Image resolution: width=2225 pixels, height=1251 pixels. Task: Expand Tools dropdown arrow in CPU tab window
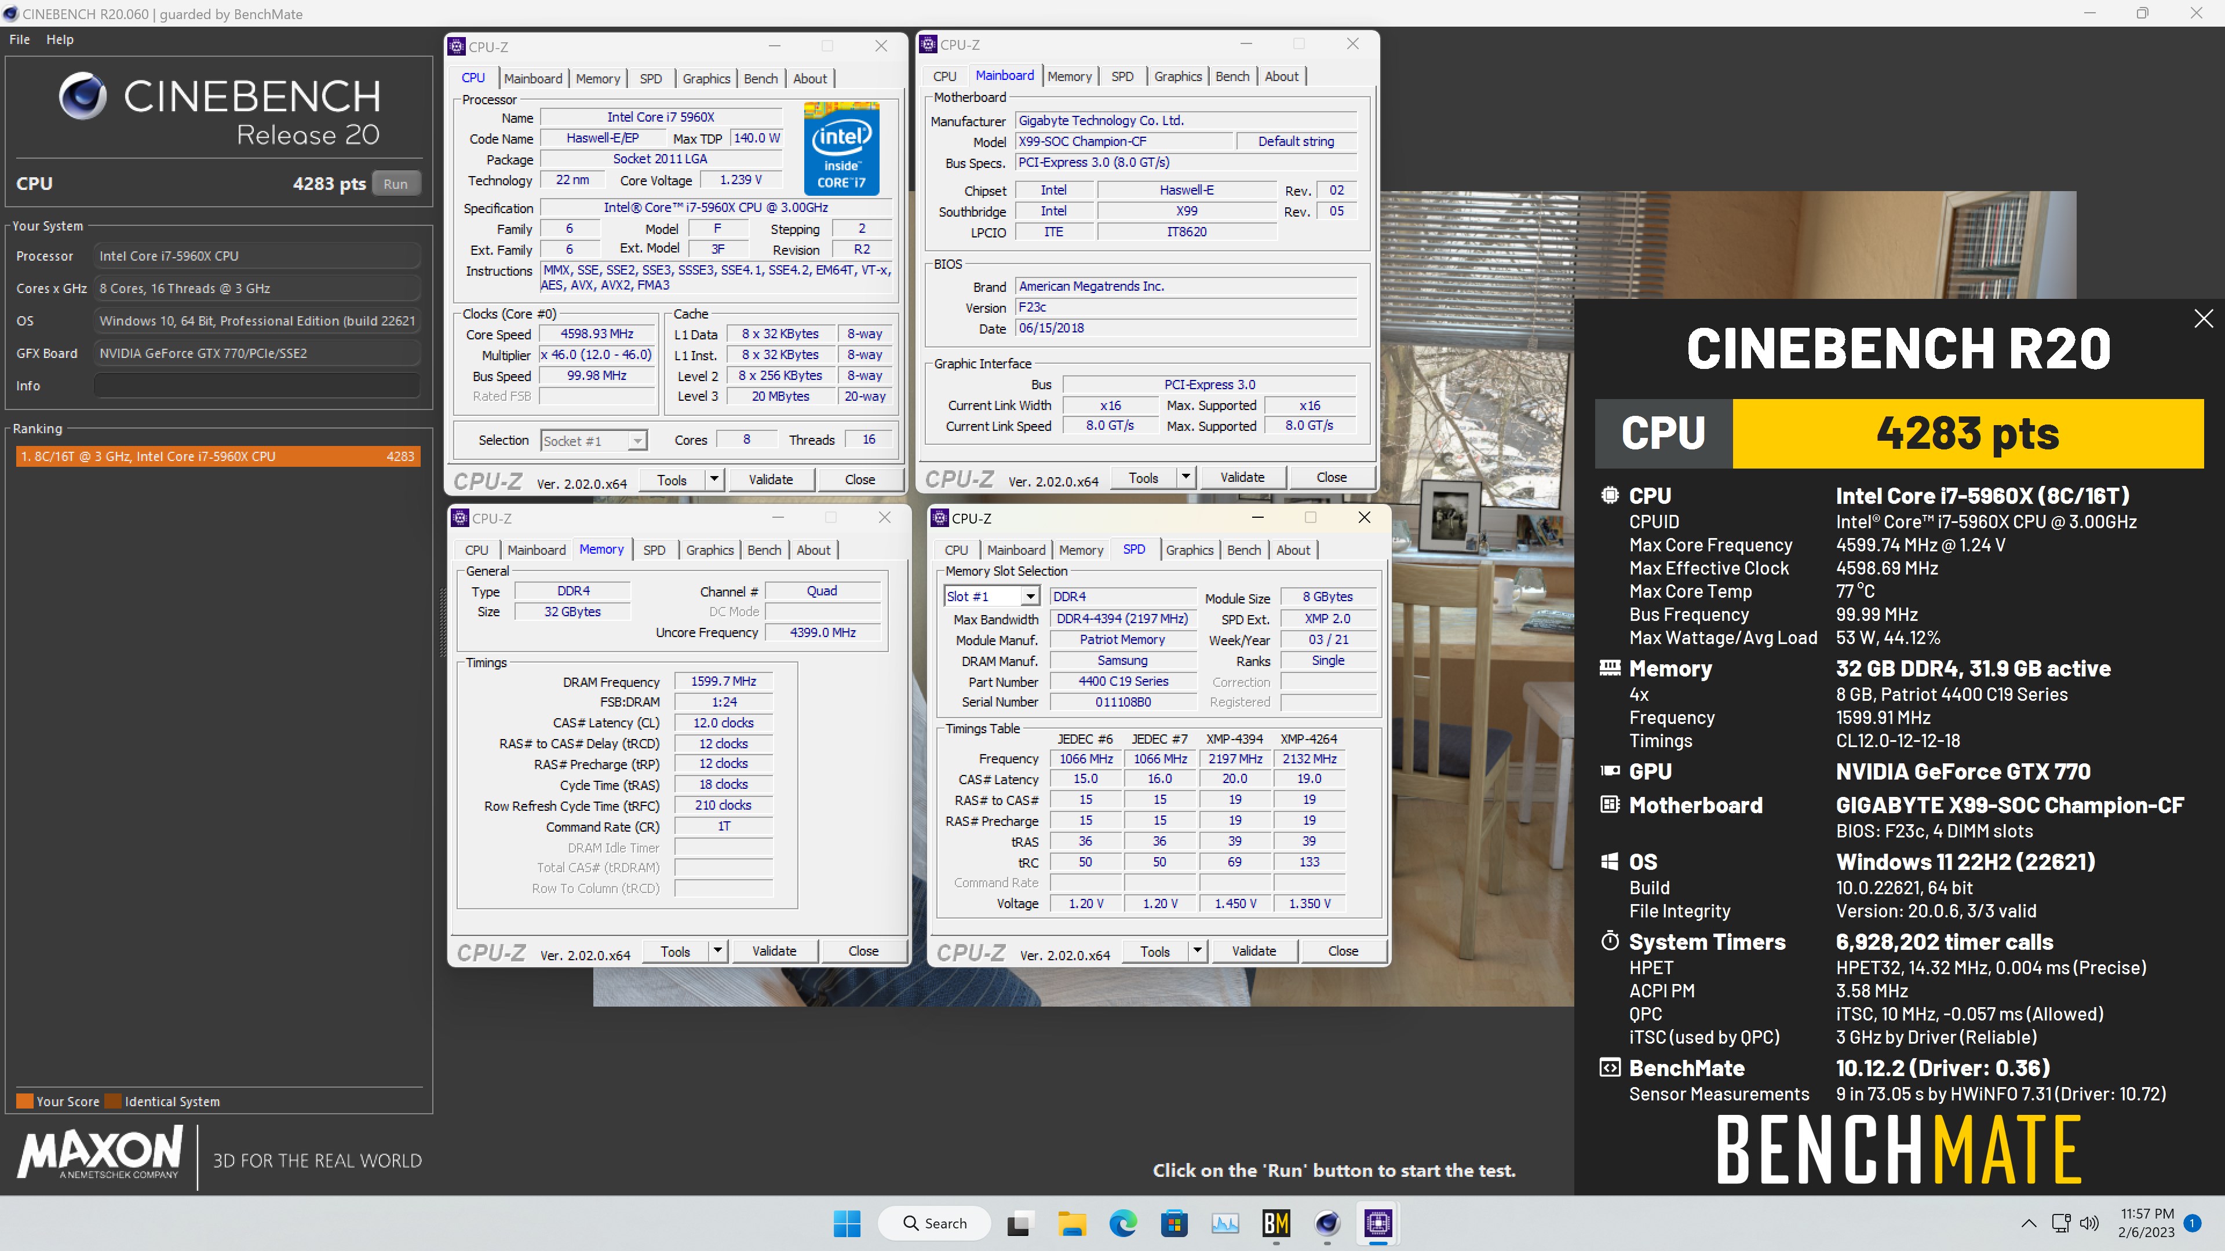714,479
